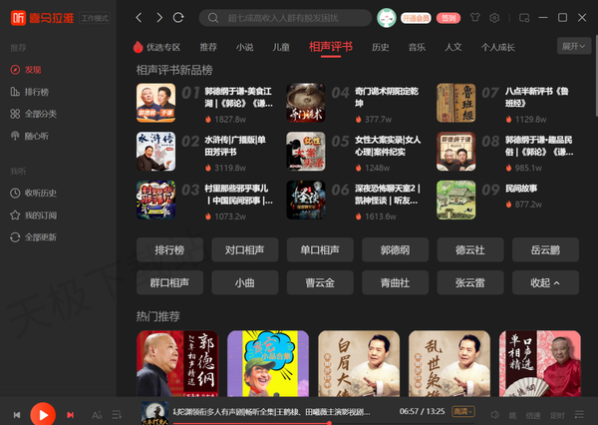Open 收听历史 in the sidebar
This screenshot has height=425, width=598.
pyautogui.click(x=33, y=194)
